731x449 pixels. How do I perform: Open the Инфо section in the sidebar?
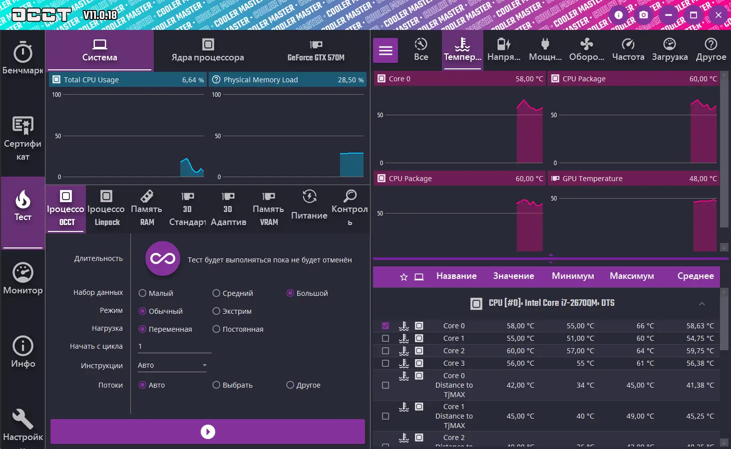(x=22, y=352)
